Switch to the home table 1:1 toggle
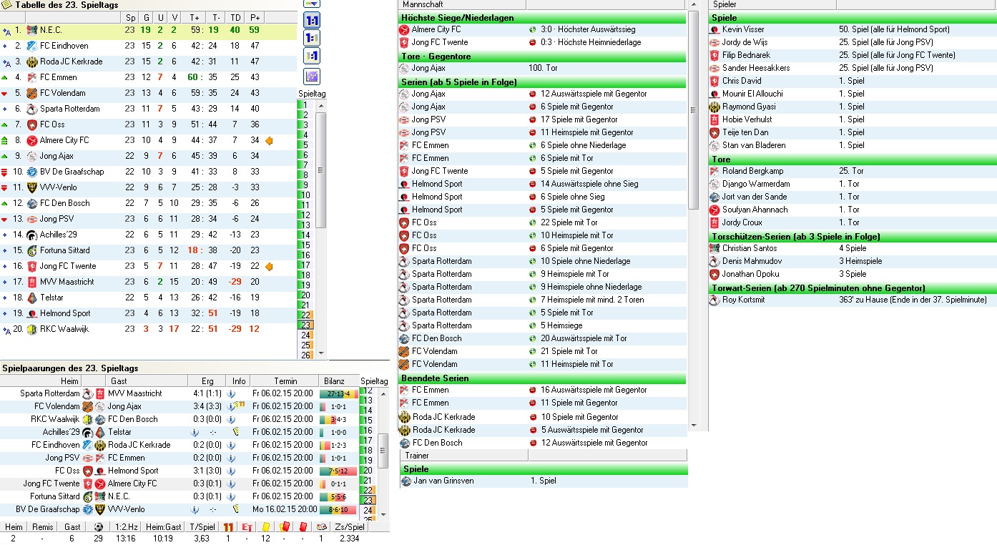Screen dimensions: 997x545 (x=312, y=38)
